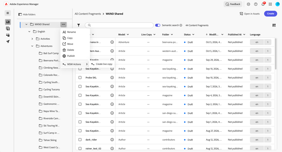Open the notifications bell icon
This screenshot has height=152, width=282.
(263, 4)
